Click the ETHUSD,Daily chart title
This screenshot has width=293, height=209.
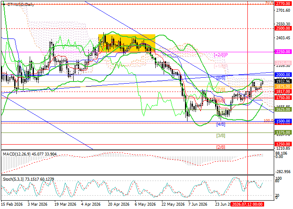tap(21, 5)
